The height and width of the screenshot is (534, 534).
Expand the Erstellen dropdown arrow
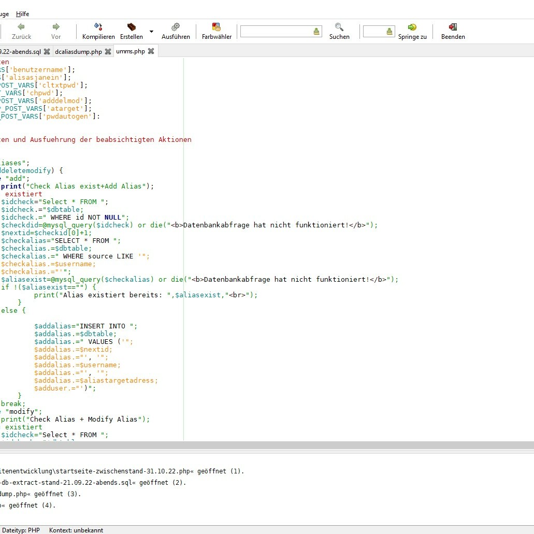point(151,32)
